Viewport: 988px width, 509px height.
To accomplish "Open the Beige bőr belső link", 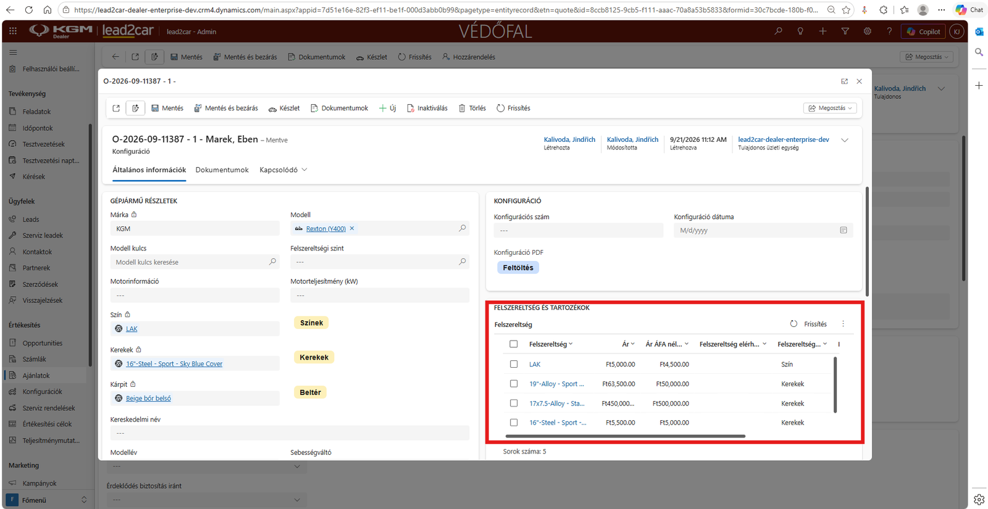I will [149, 399].
